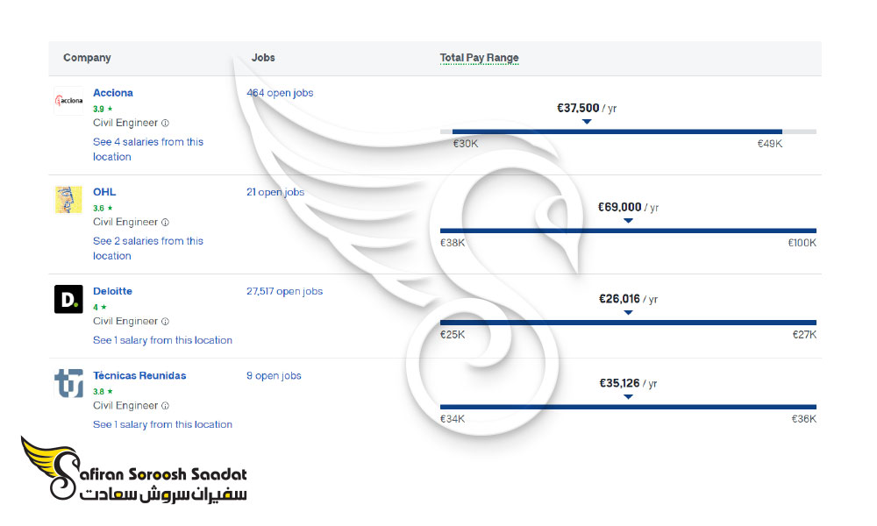
Task: View Deloitte's 27,517 open jobs
Action: pyautogui.click(x=285, y=291)
